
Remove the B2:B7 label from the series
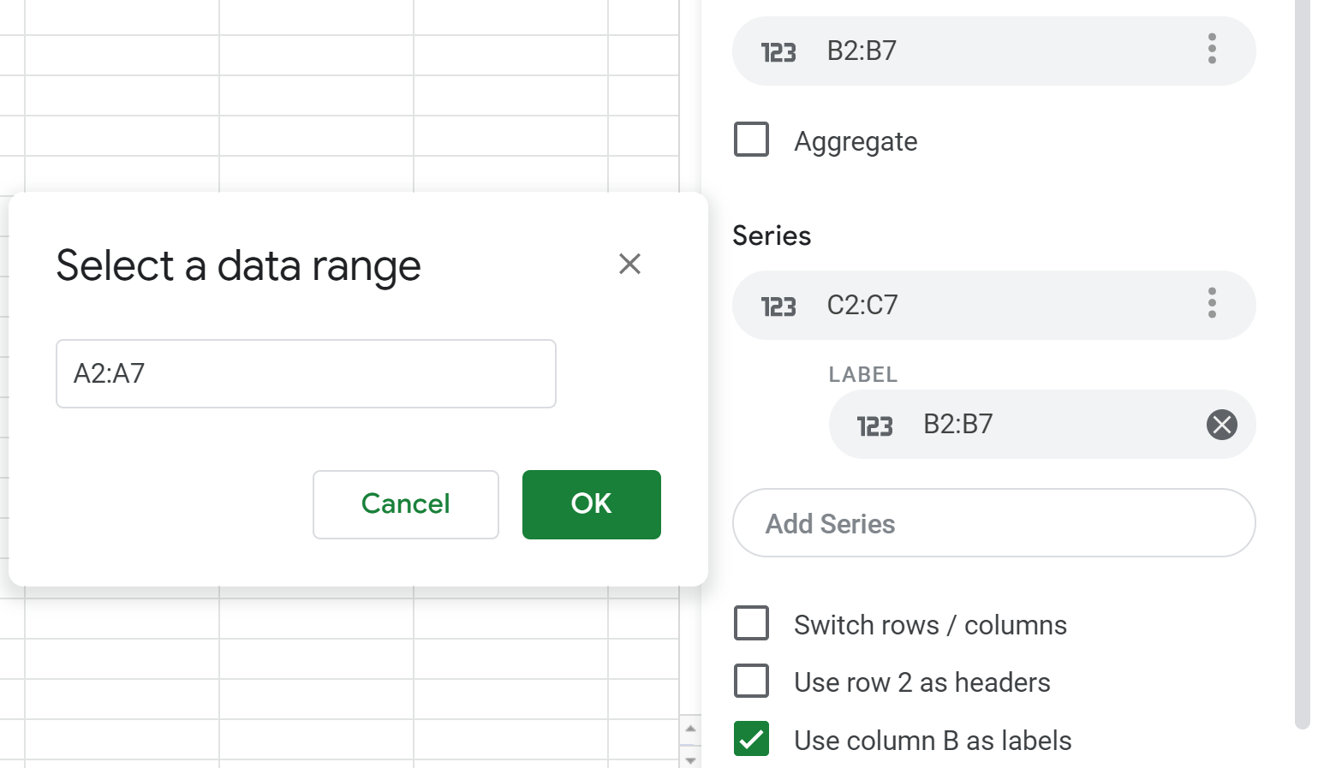point(1221,425)
